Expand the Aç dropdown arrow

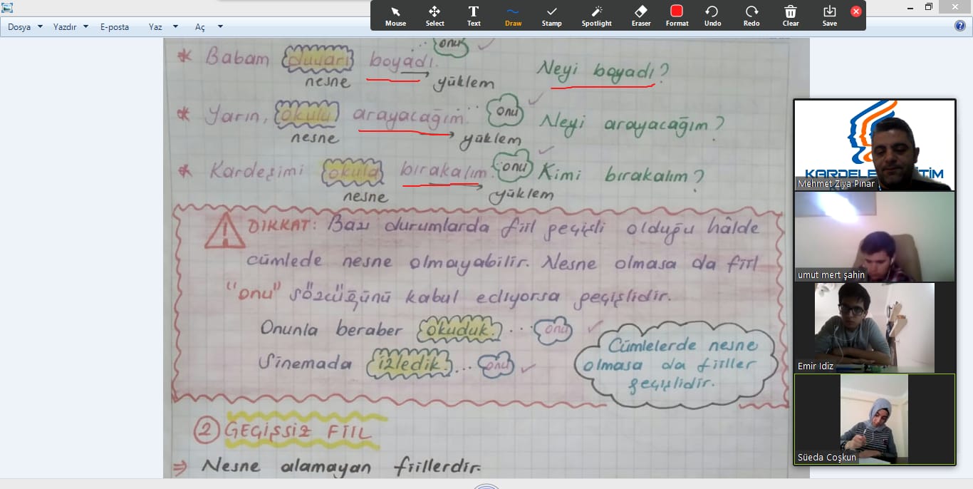pos(219,26)
